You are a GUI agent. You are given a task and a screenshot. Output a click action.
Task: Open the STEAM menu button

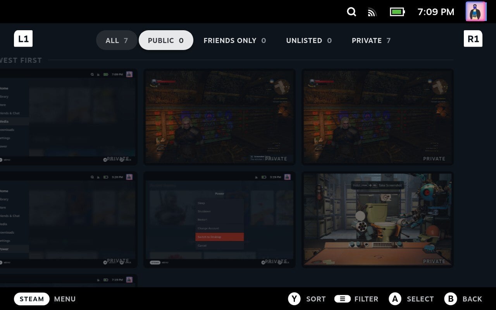point(32,299)
